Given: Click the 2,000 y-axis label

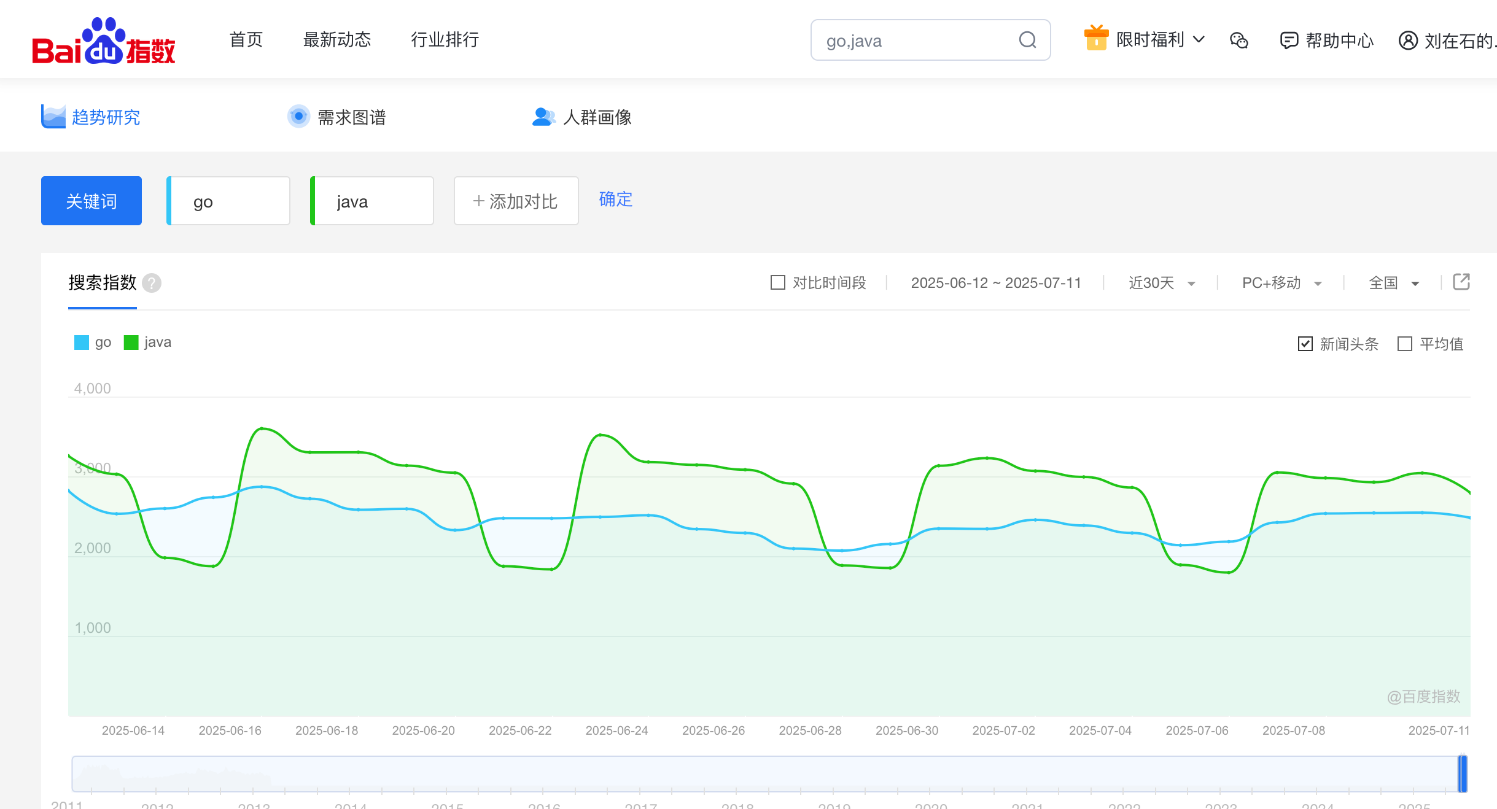Looking at the screenshot, I should pyautogui.click(x=93, y=548).
